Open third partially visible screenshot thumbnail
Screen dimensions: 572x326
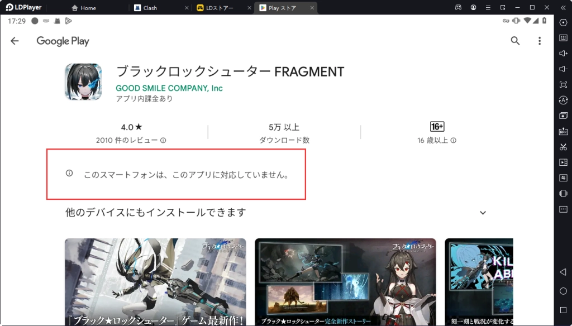tap(479, 282)
